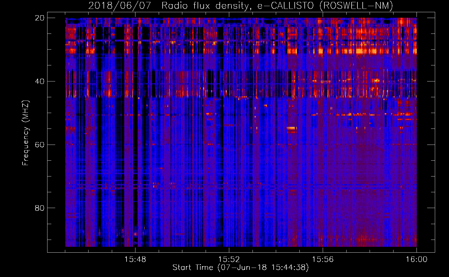Click the 'Frequency (MHZ)' y-axis label

point(26,133)
